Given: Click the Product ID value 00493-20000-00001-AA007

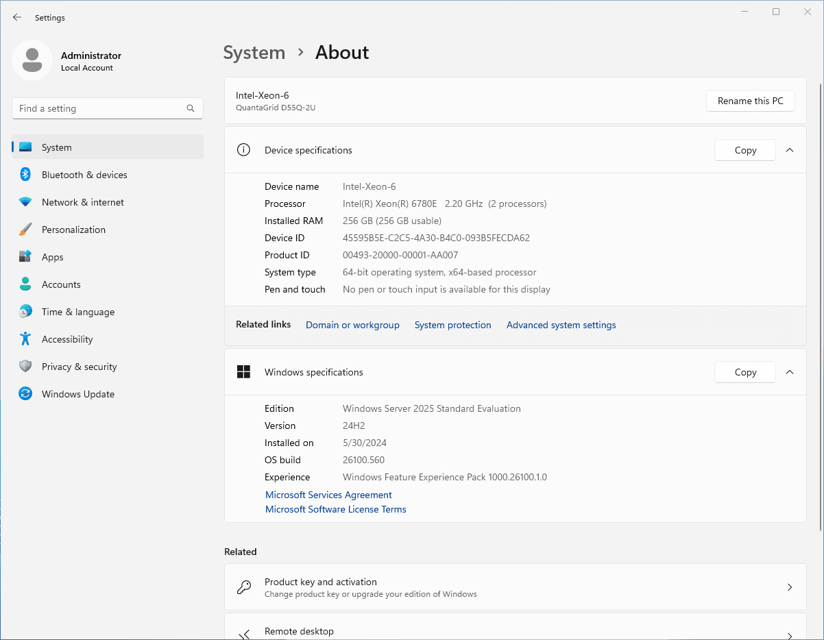Looking at the screenshot, I should tap(400, 255).
